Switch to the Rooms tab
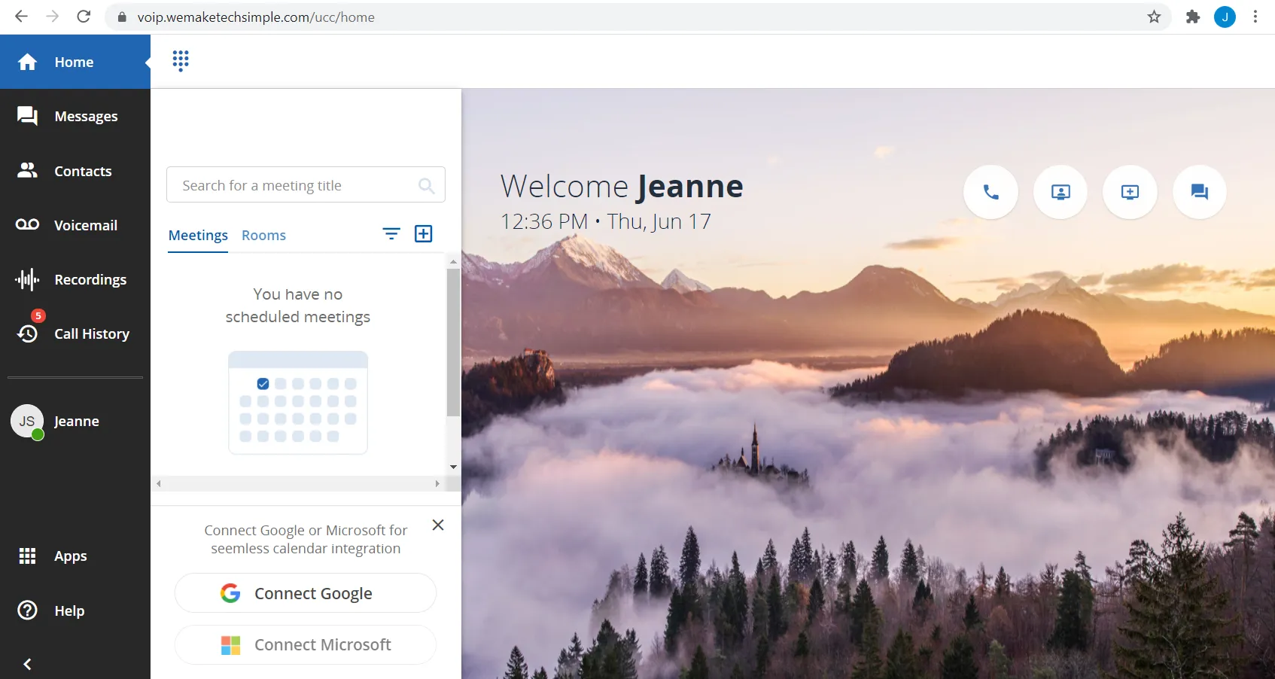 (x=263, y=236)
